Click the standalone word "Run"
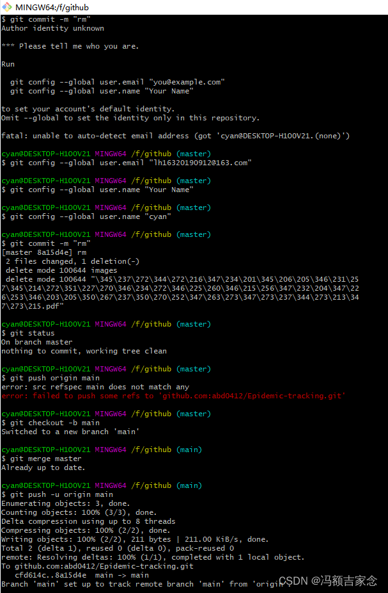The height and width of the screenshot is (593, 388). [x=8, y=64]
